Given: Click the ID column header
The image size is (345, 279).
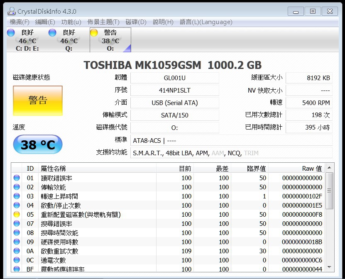Looking at the screenshot, I should 30,169.
